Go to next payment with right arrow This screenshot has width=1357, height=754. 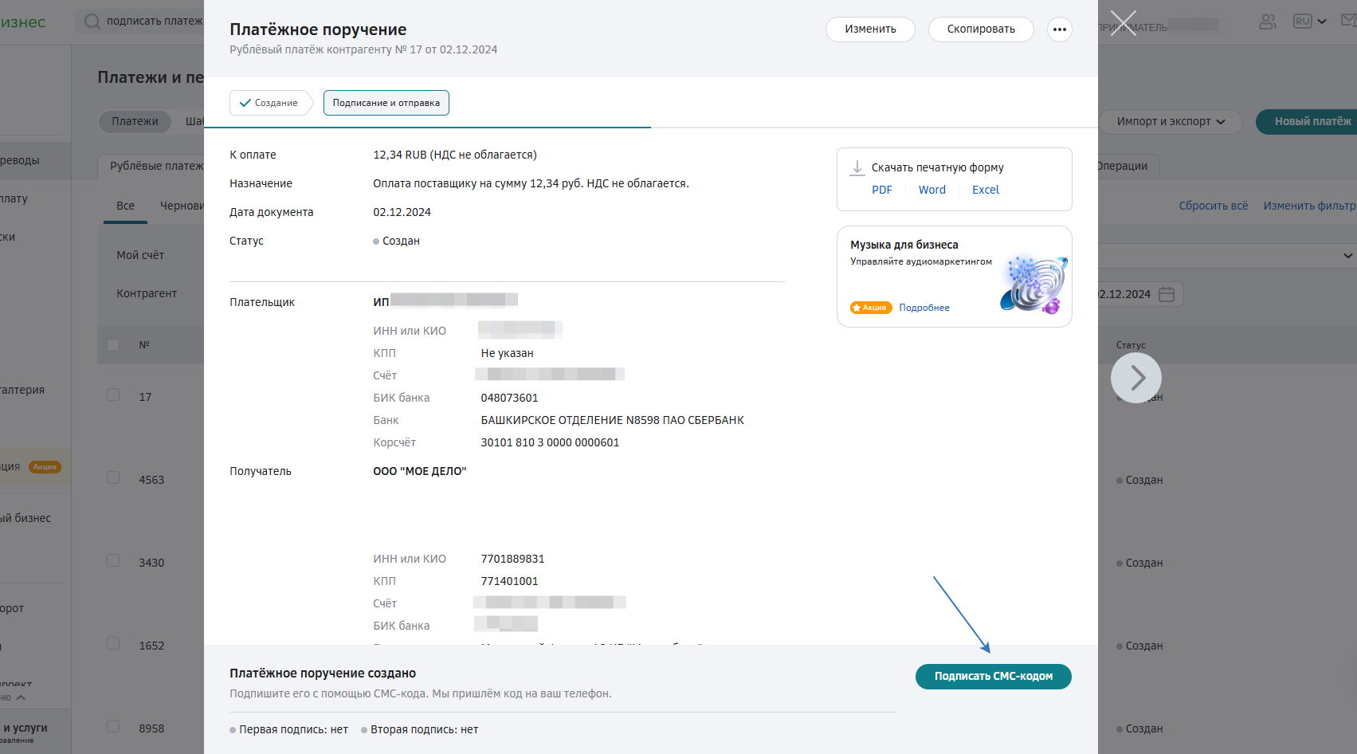[x=1136, y=378]
